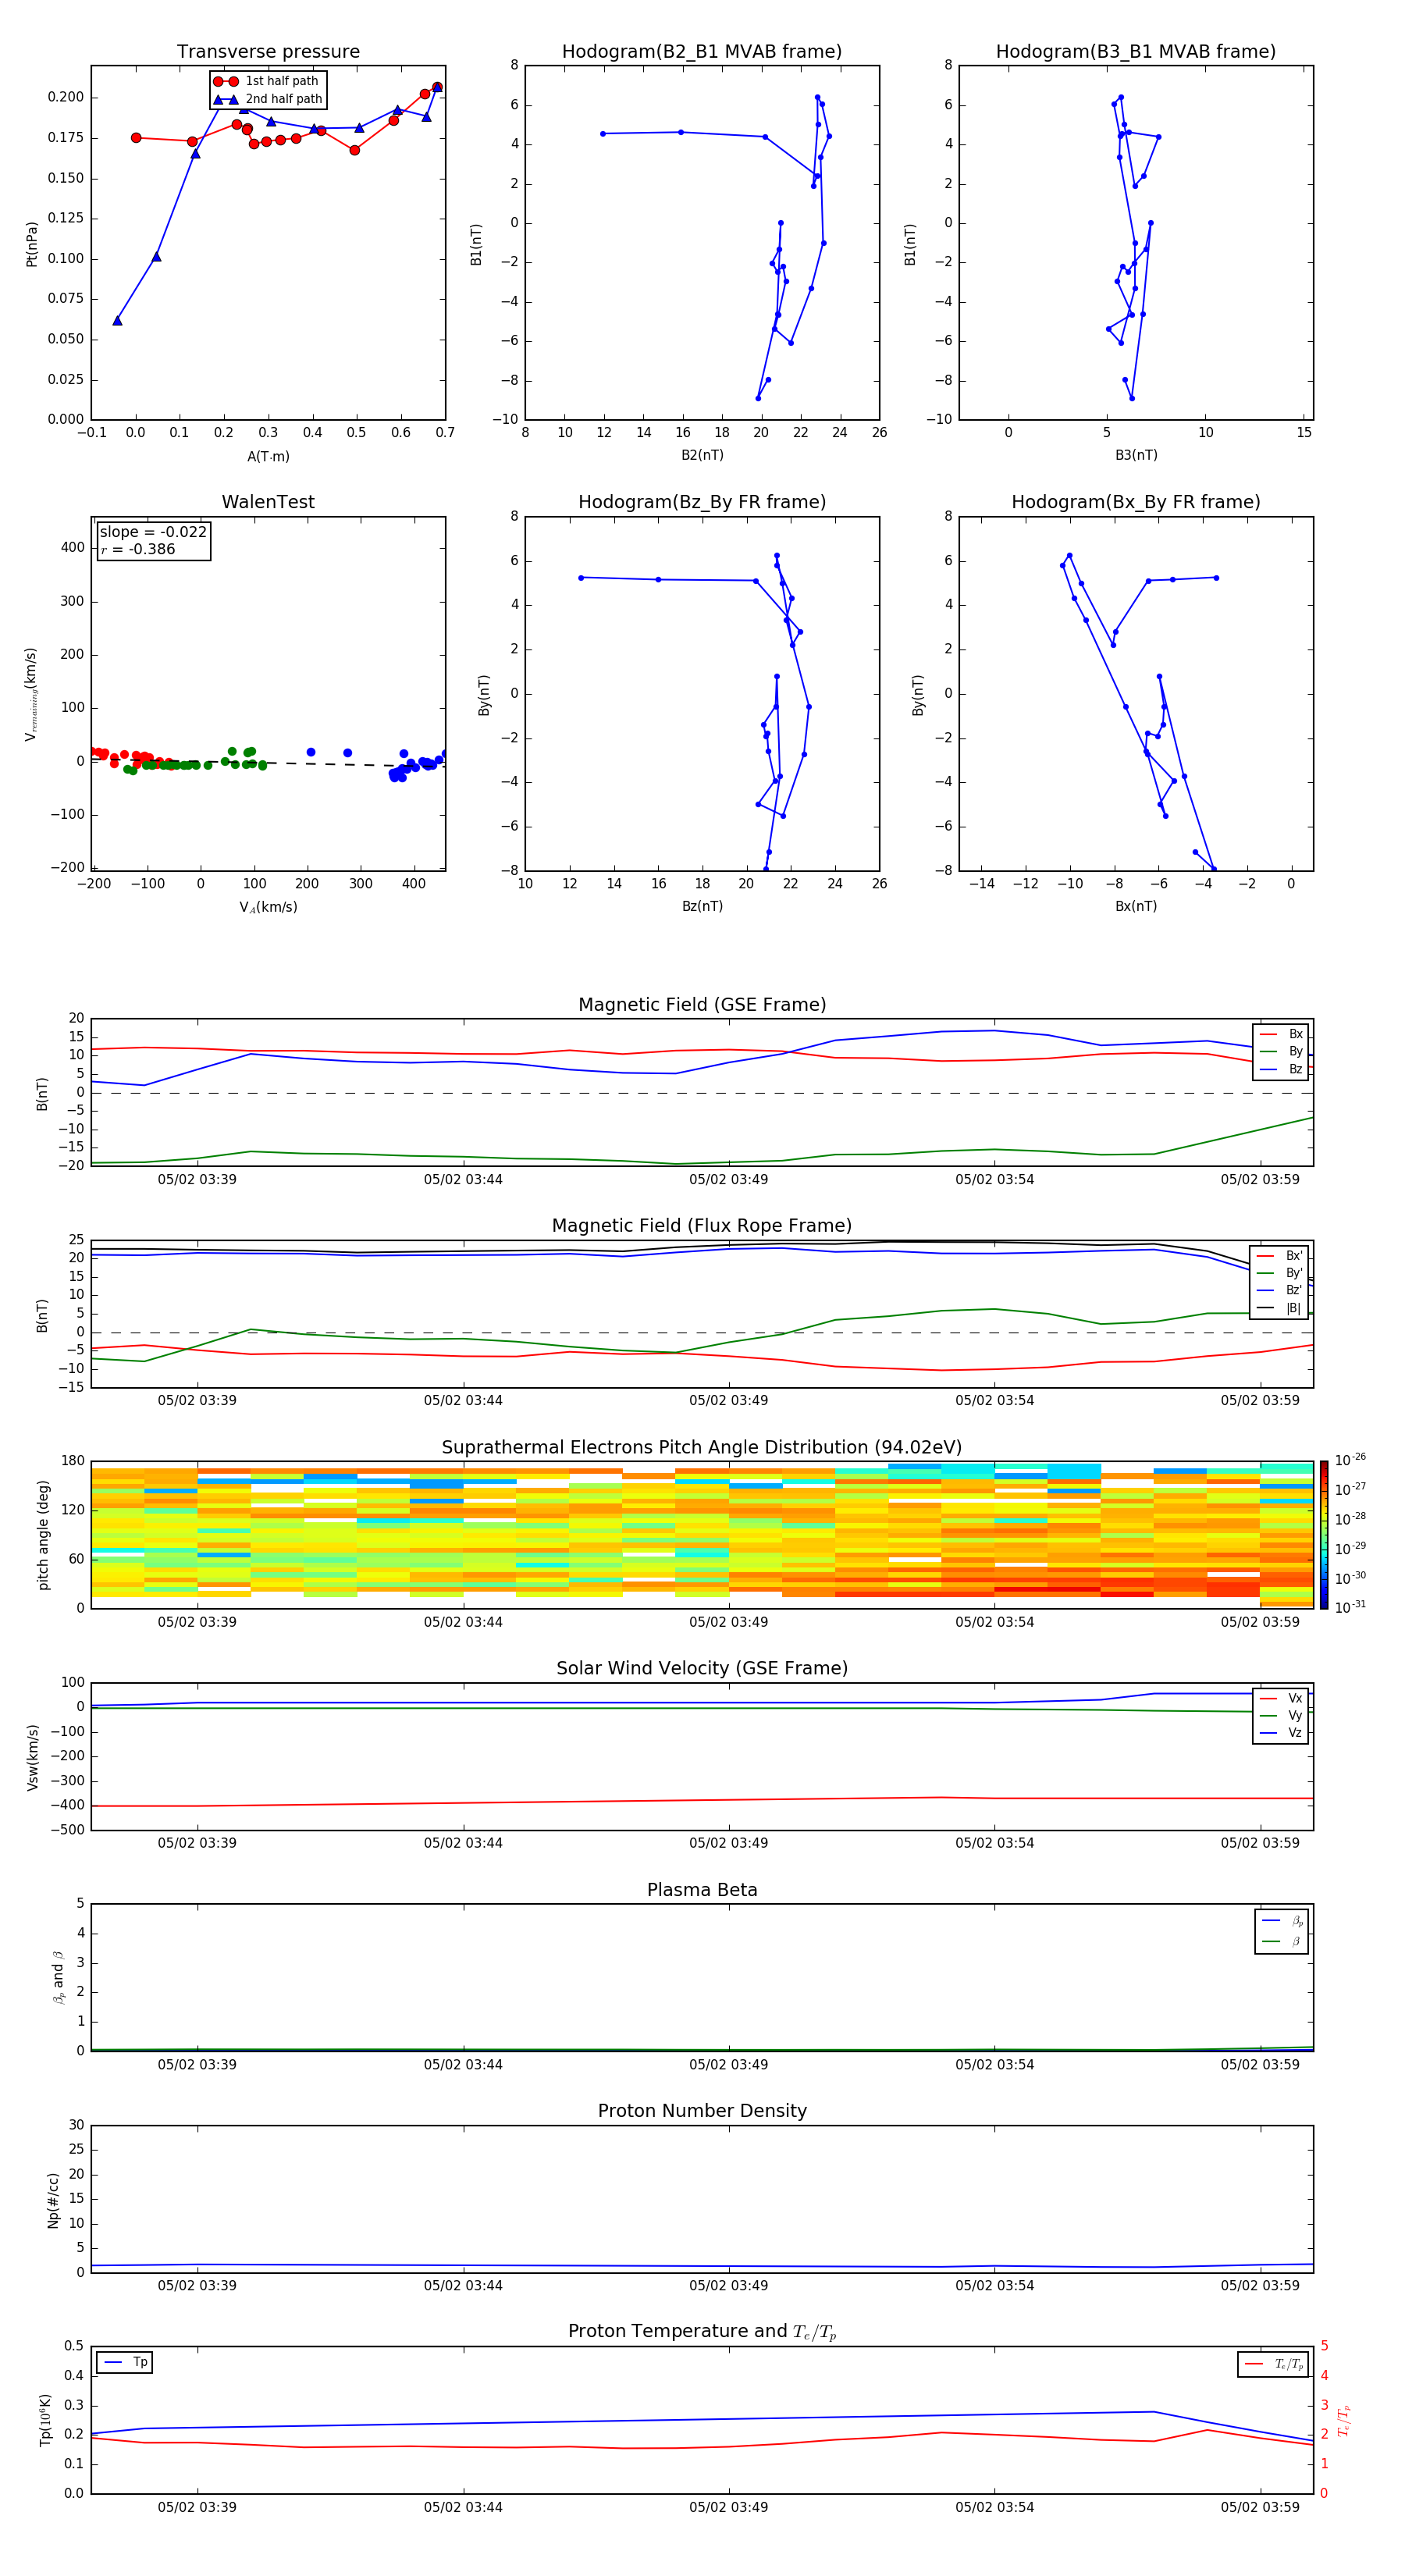Image resolution: width=1405 pixels, height=2576 pixels.
Task: Click the "r = -0.386" annotation text
Action: (137, 549)
